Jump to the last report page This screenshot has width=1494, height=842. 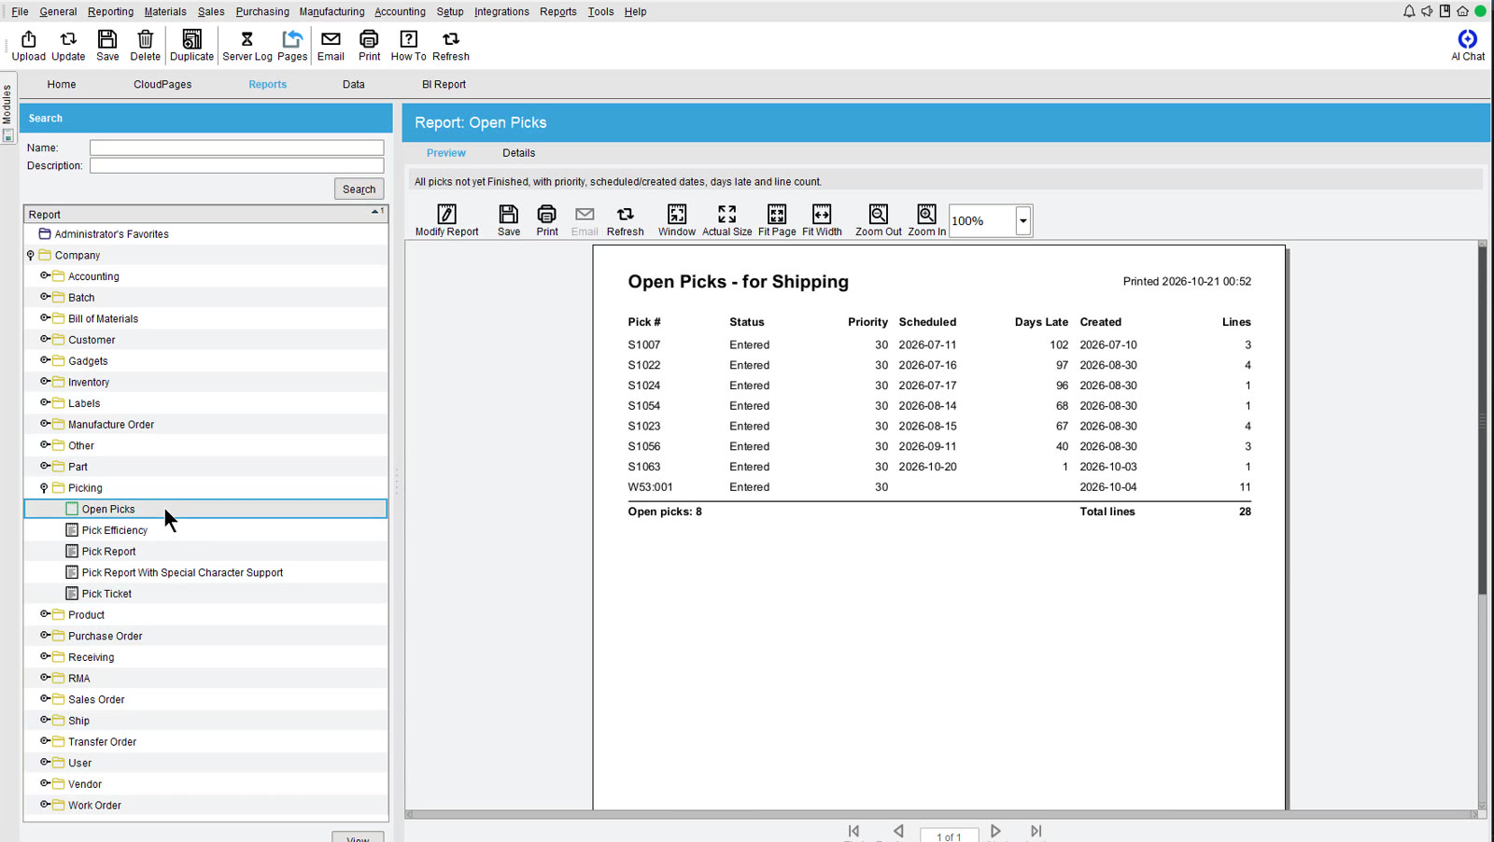coord(1036,831)
